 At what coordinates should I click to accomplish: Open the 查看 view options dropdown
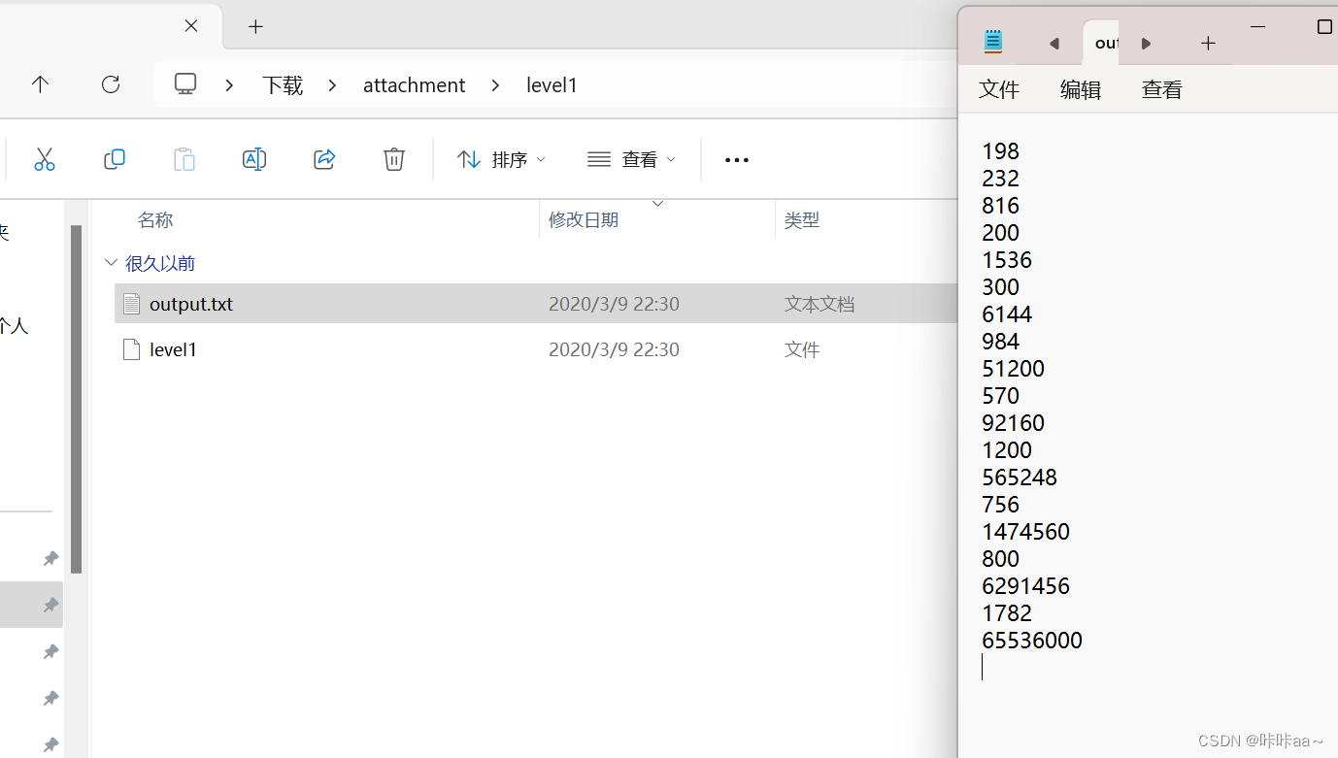(631, 158)
